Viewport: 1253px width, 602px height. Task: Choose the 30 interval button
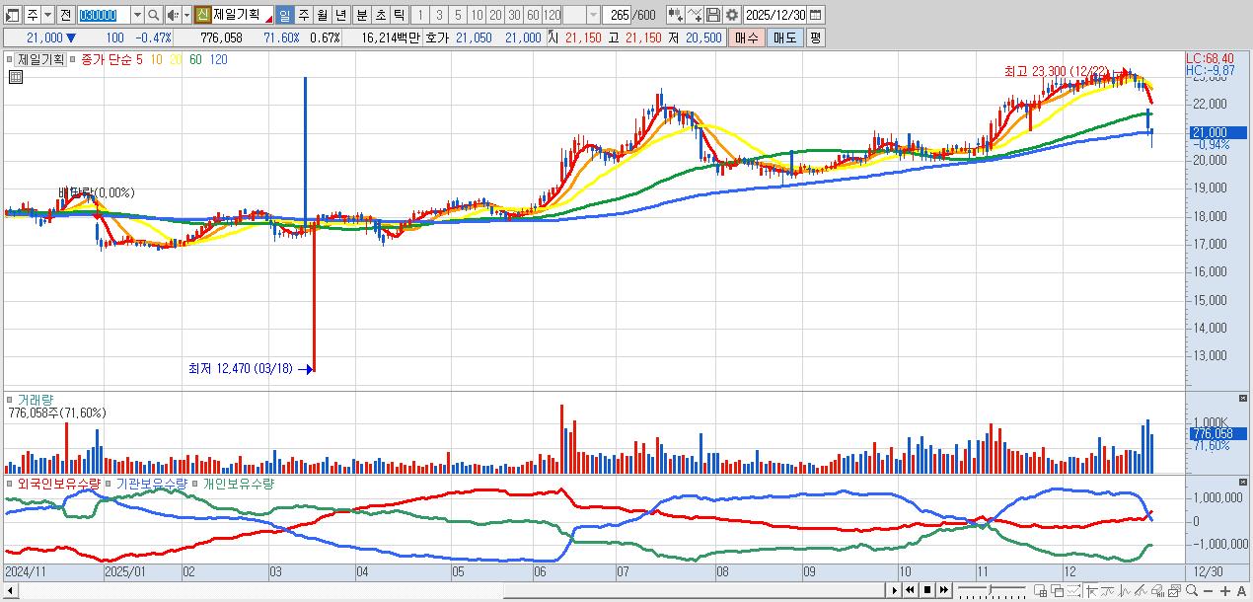[514, 15]
